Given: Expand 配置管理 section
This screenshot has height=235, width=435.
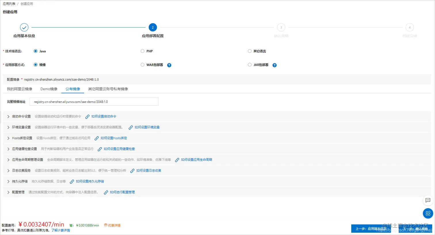Looking at the screenshot, I should 8,192.
